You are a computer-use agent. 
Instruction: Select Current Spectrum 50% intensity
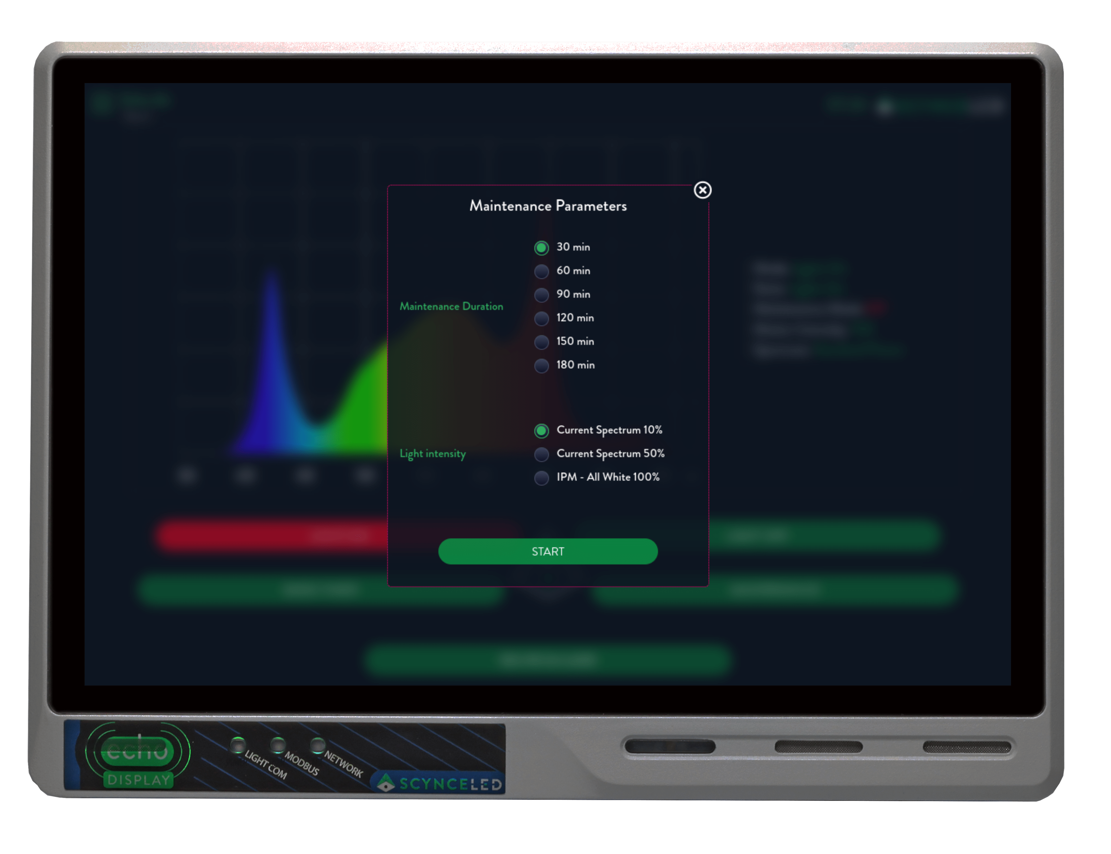click(541, 454)
